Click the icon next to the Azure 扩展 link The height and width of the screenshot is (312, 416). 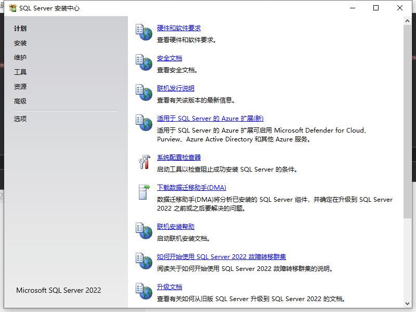coord(144,123)
